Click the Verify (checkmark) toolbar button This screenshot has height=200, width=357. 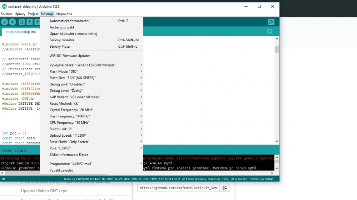[4, 22]
